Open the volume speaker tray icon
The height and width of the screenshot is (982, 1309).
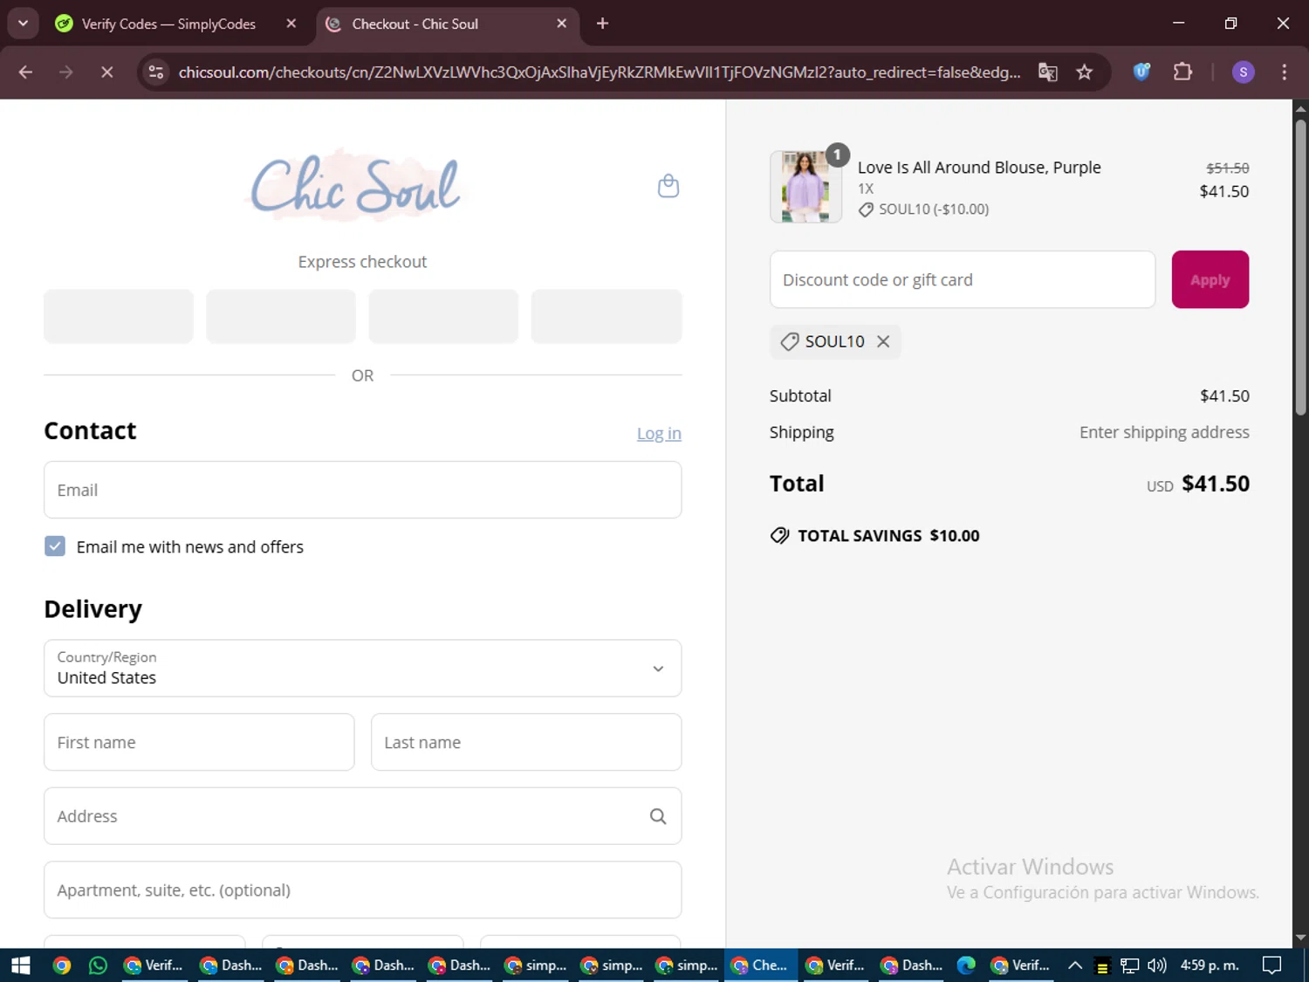1157,965
